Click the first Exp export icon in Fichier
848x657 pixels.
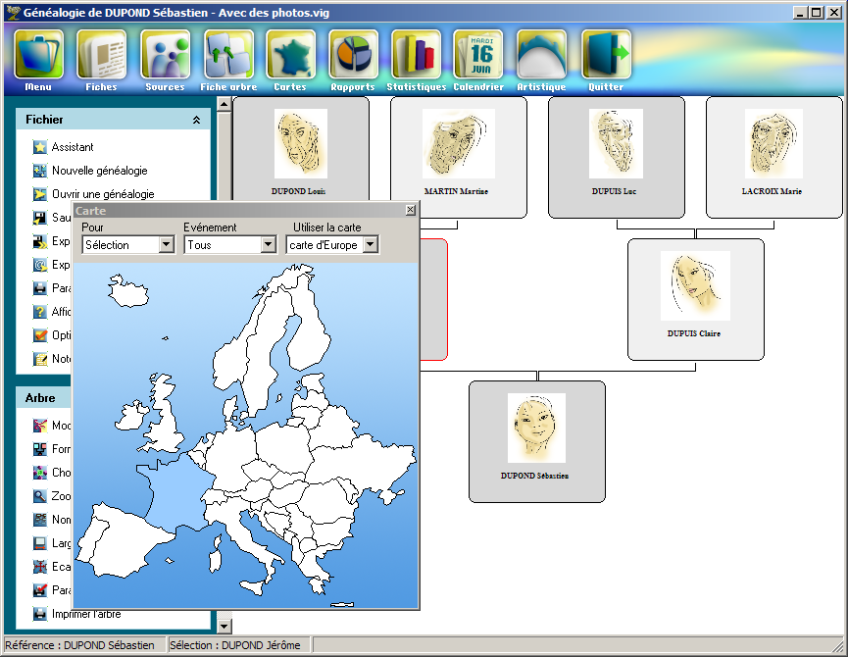coord(40,241)
